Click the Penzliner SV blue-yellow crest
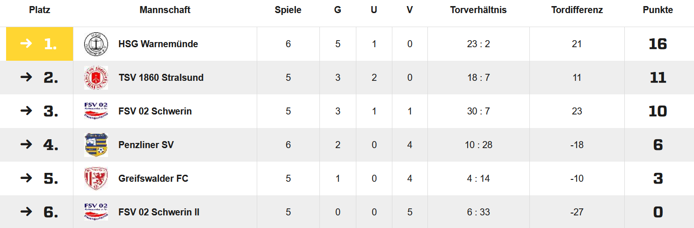Viewport: 694px width, 228px height. [96, 145]
